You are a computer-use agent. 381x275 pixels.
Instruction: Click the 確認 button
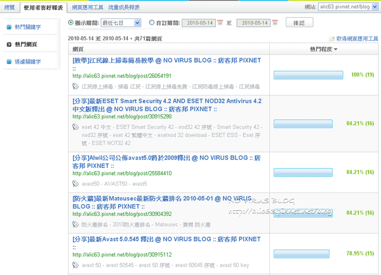(299, 23)
